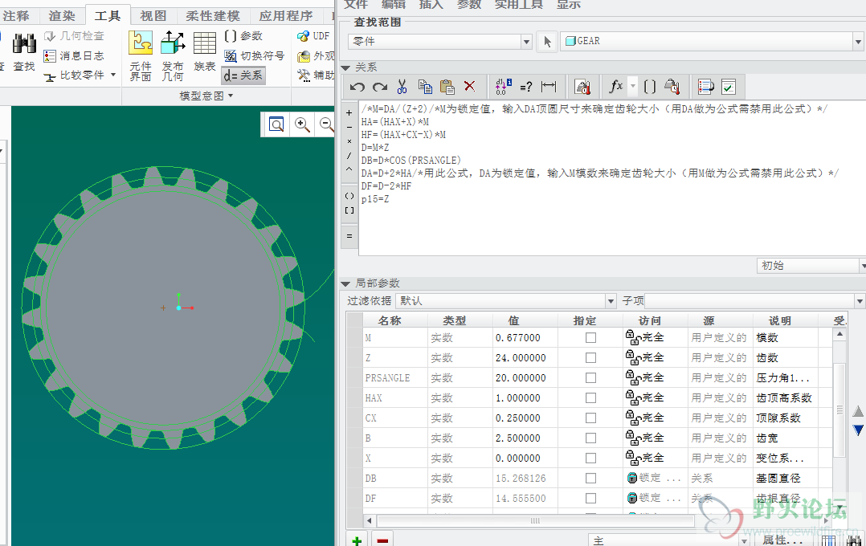Select the 工具 ribbon tab
This screenshot has height=546, width=866.
[x=107, y=15]
